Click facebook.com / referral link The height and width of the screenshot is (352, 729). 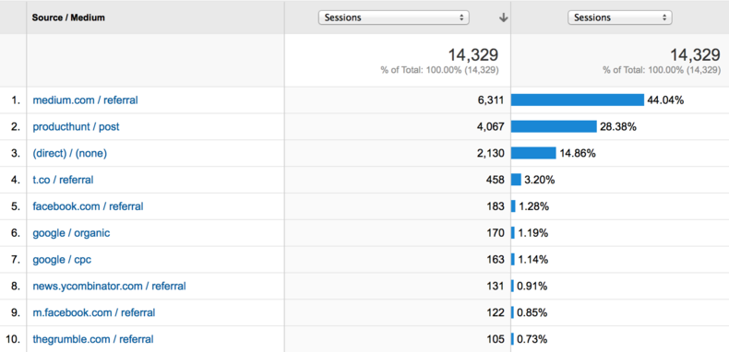click(x=88, y=206)
